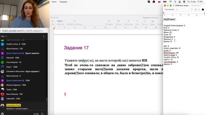Open the Insert (Вставить) tool in Pages toolbar

109,21
